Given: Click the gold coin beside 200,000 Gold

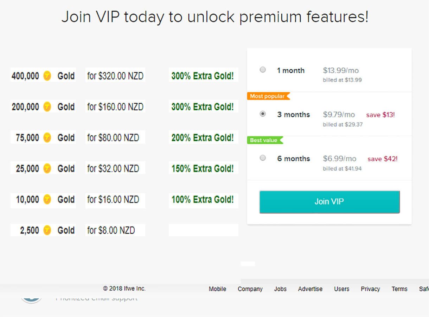Looking at the screenshot, I should pos(47,106).
